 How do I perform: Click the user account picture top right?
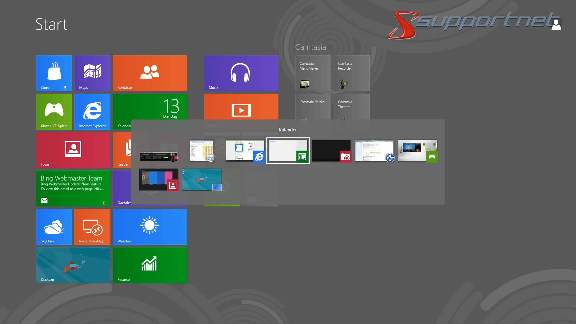click(556, 24)
